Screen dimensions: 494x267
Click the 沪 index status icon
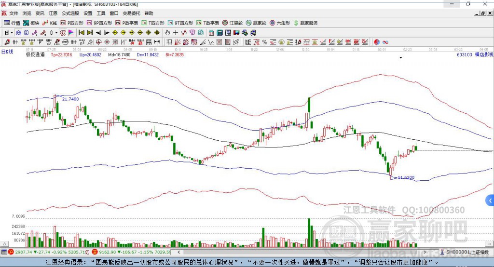(x=12, y=252)
